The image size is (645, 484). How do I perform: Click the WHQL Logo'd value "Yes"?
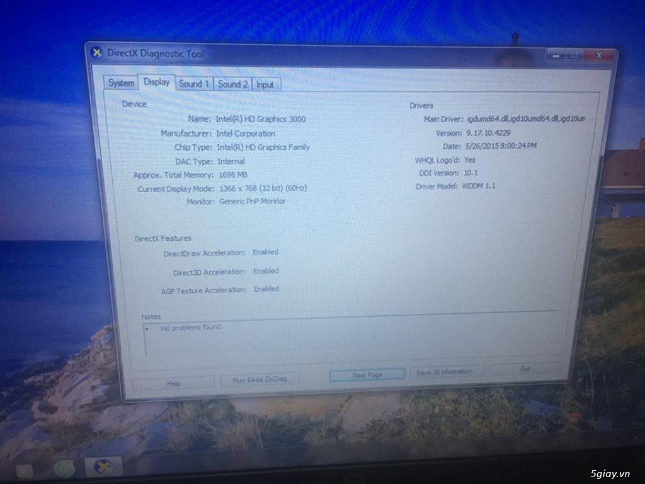pyautogui.click(x=469, y=159)
